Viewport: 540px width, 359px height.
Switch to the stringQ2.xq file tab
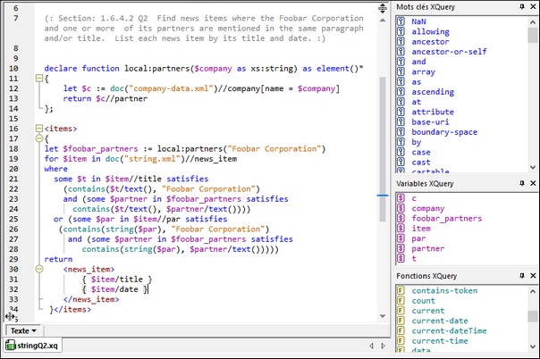tap(32, 346)
